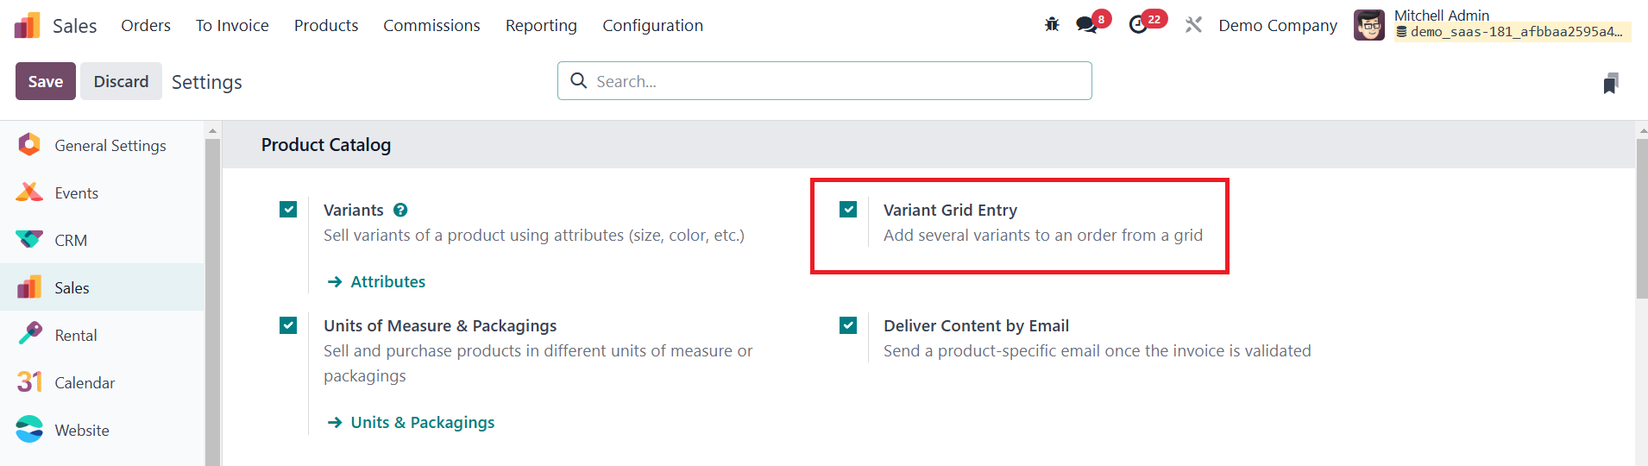Image resolution: width=1648 pixels, height=466 pixels.
Task: Click the debug bug icon
Action: 1052,25
